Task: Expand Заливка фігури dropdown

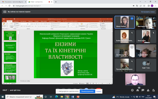Action: click(x=93, y=23)
